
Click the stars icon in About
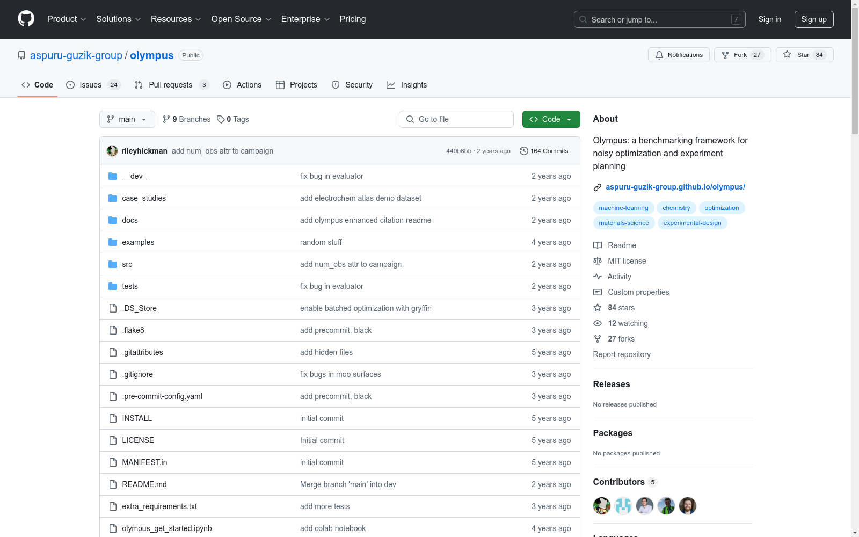pos(598,308)
